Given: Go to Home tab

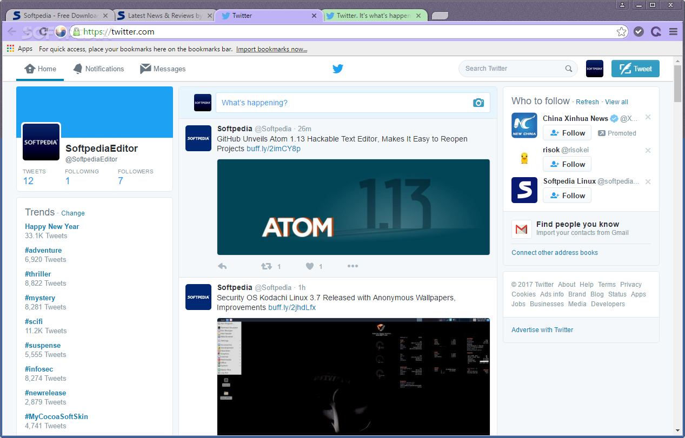Looking at the screenshot, I should (x=41, y=69).
